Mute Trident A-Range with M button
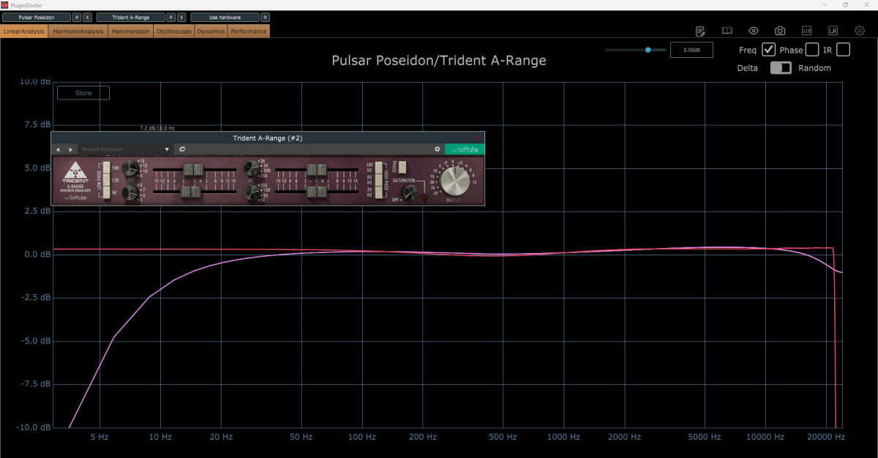 (x=171, y=17)
